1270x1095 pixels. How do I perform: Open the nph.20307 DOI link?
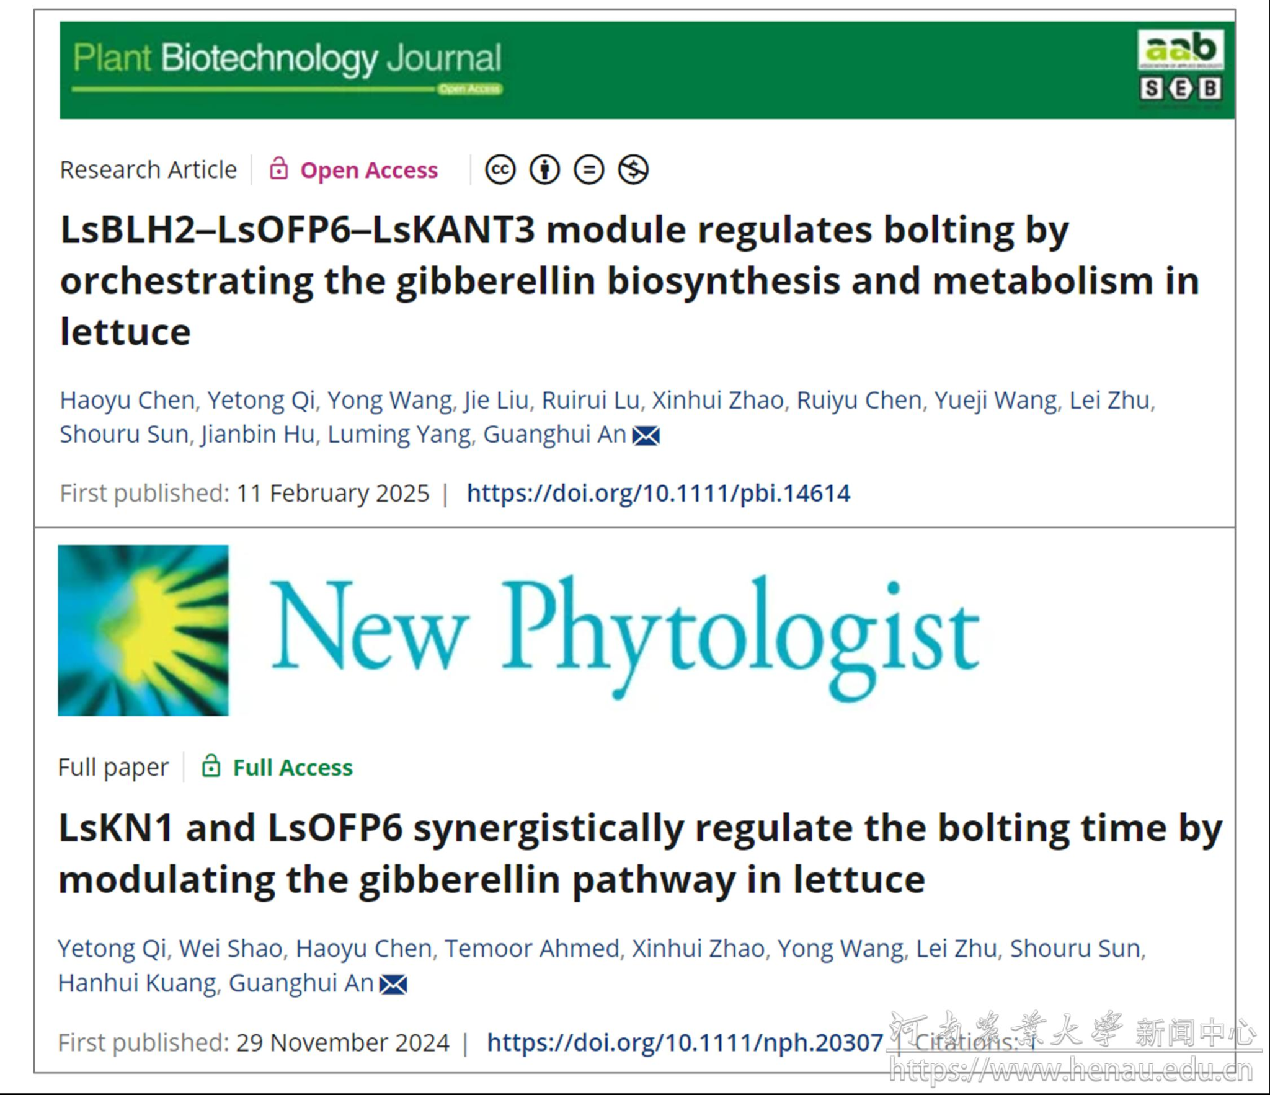[x=685, y=1042]
